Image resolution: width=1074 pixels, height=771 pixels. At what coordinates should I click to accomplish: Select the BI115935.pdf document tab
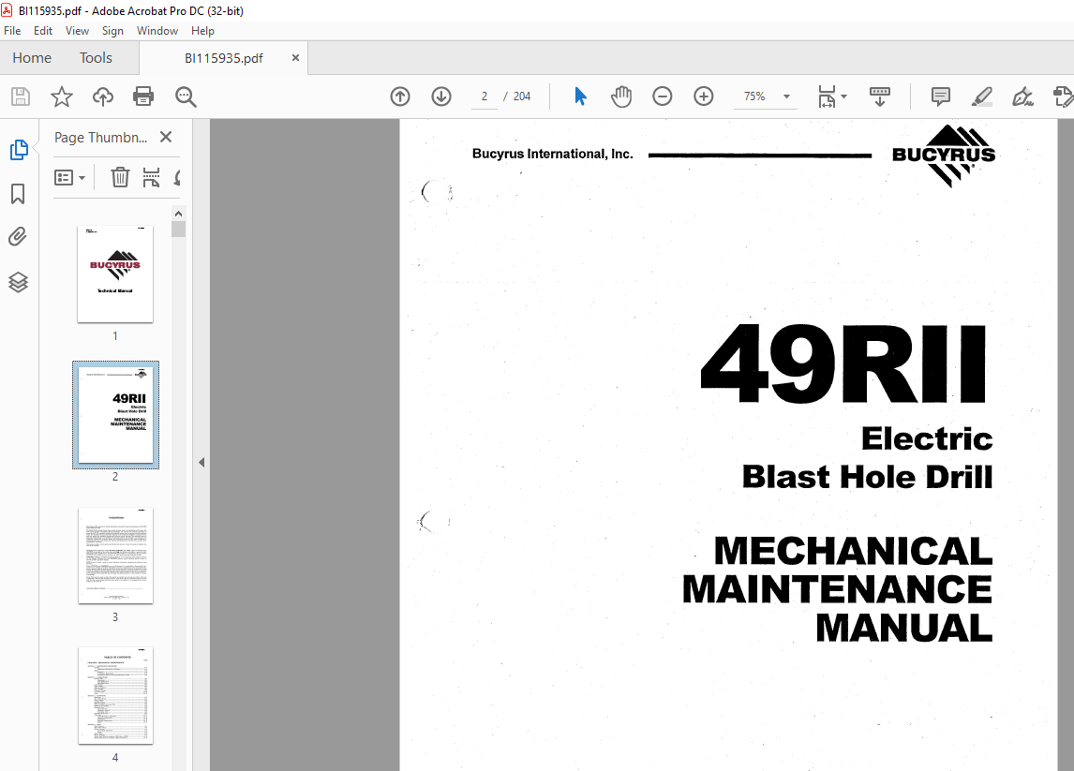[x=223, y=58]
